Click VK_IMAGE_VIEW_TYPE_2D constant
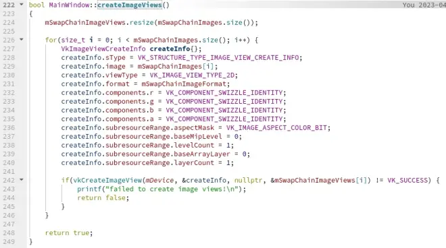This screenshot has height=248, width=446. 193,75
